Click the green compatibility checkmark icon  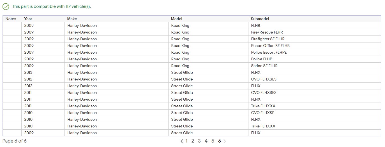click(x=6, y=6)
